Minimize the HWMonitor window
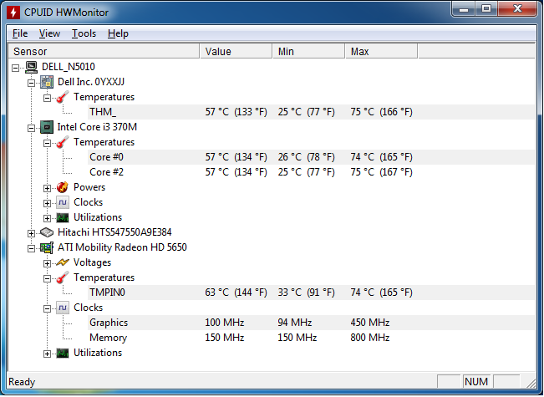The height and width of the screenshot is (397, 544). (464, 8)
